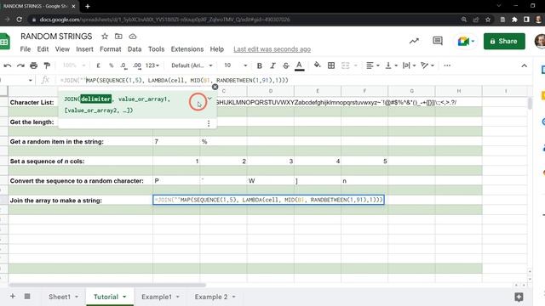Click in the formula bar
Screen dimensions: 545x306
(x=292, y=80)
